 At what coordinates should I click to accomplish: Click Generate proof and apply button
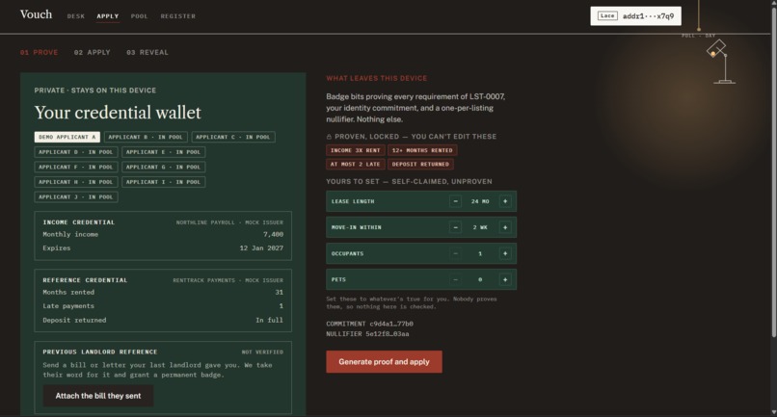[x=384, y=362]
